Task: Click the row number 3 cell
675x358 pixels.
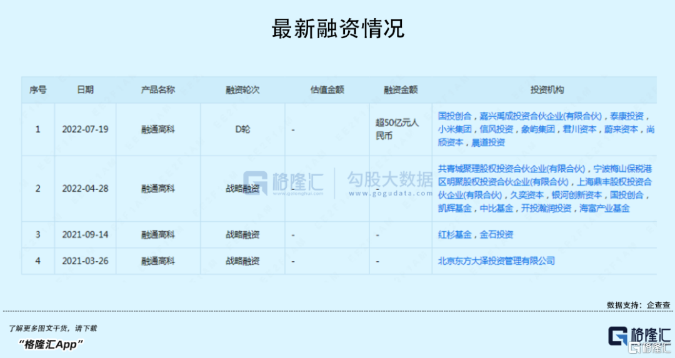Action: coord(38,234)
